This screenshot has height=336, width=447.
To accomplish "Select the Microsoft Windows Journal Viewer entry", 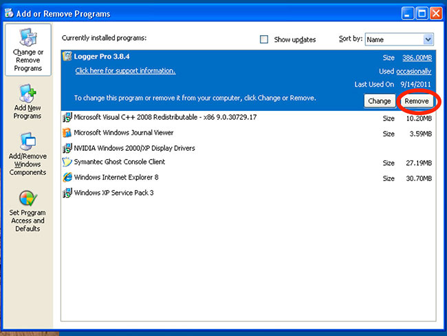I will [x=248, y=133].
